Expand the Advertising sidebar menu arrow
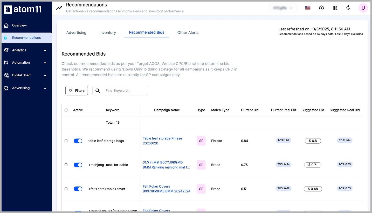372x213 pixels. click(x=45, y=88)
